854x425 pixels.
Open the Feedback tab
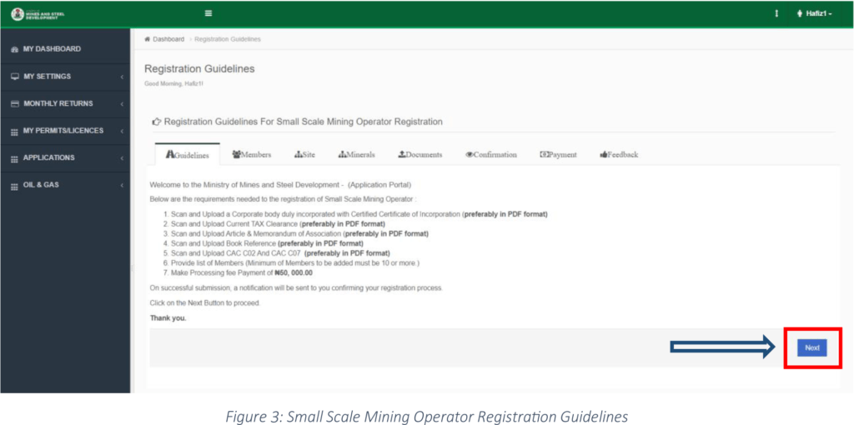click(x=618, y=154)
